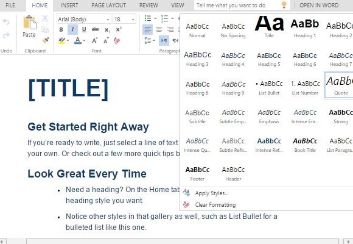Viewport: 353px width, 244px height.
Task: Click the subscript x₂ icon
Action: click(x=107, y=30)
